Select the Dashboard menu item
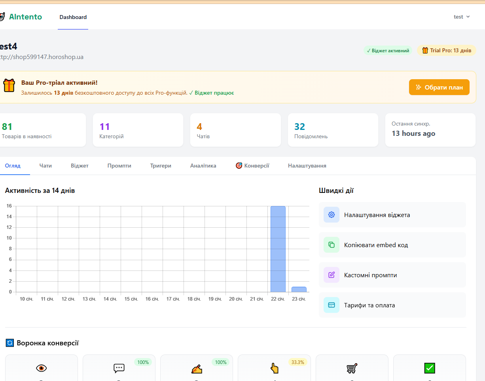485x381 pixels. 73,17
